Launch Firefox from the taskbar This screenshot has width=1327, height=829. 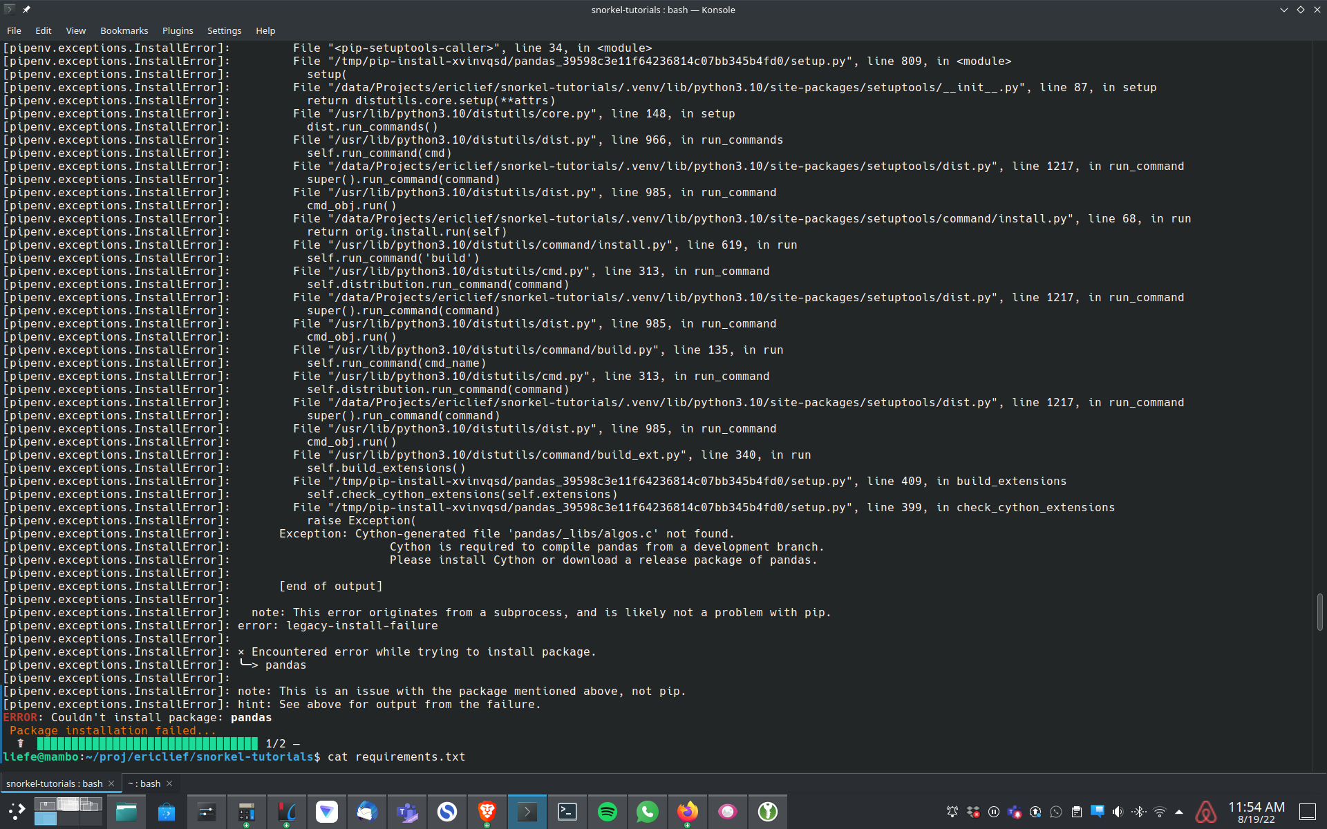pos(687,812)
